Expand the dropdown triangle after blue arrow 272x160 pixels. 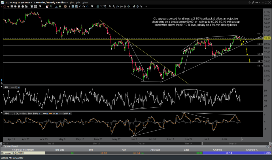click(92, 7)
